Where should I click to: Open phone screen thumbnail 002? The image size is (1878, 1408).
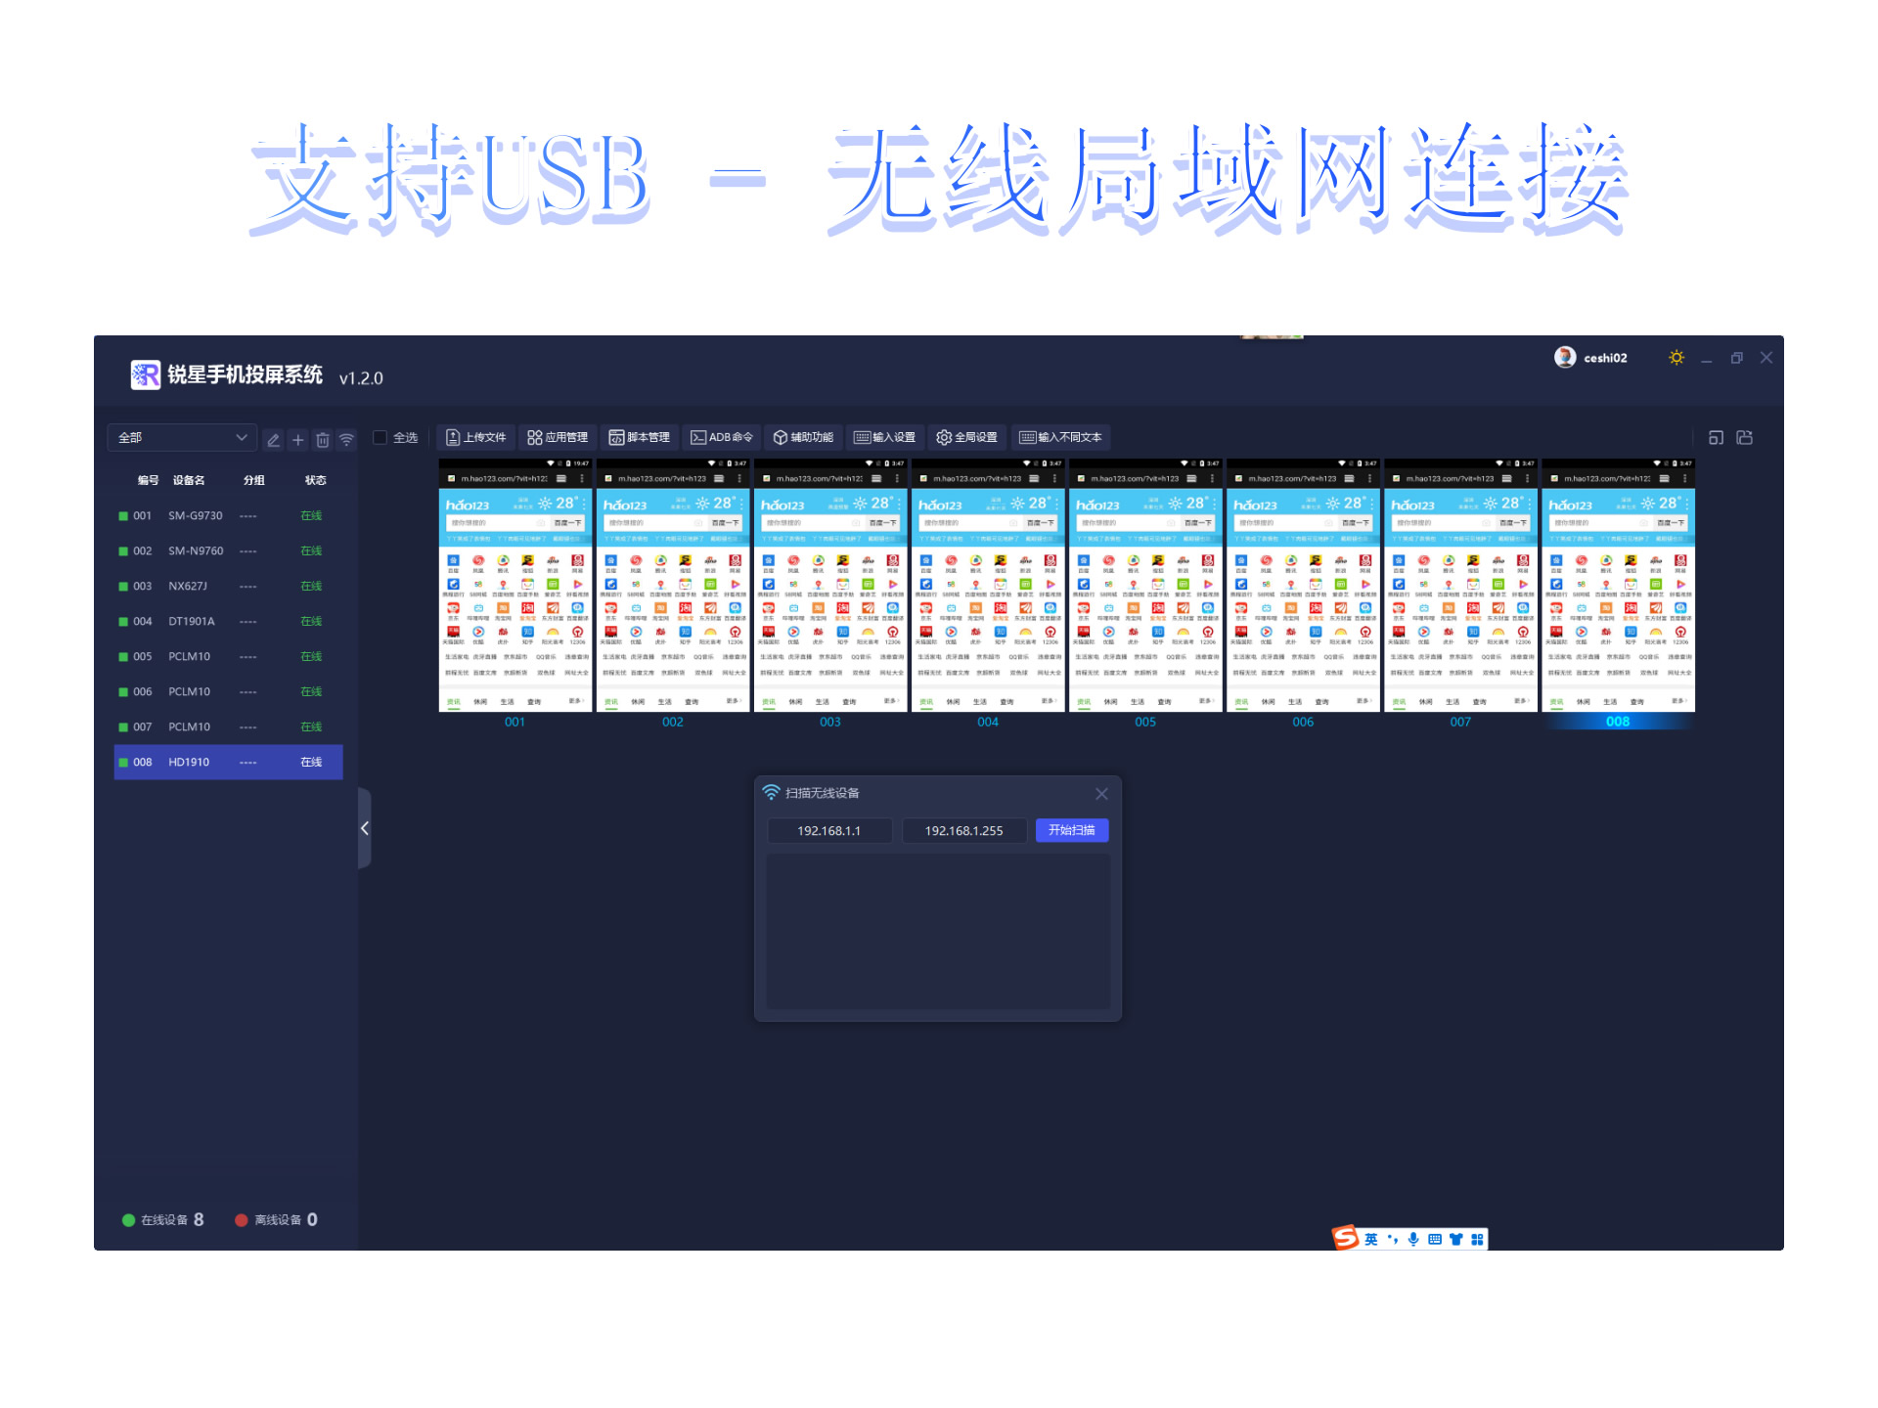pos(673,585)
